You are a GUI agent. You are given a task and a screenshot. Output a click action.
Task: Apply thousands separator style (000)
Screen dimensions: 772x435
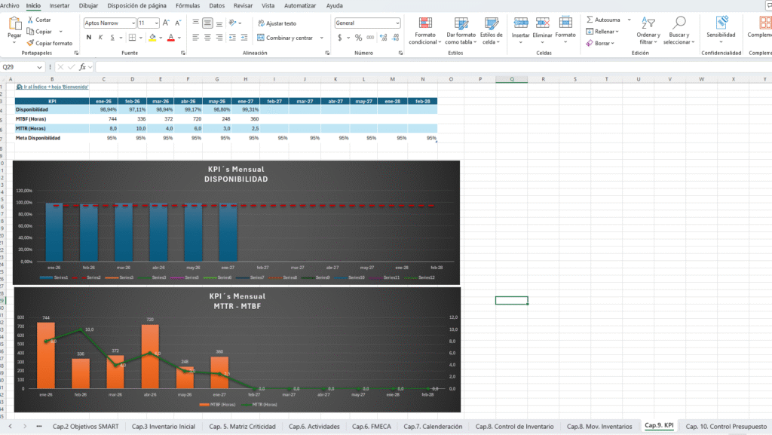tap(370, 38)
